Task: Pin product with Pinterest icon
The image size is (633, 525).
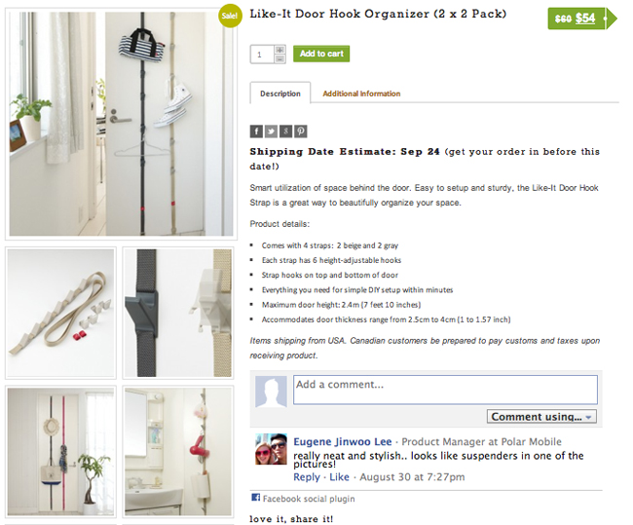Action: click(300, 131)
